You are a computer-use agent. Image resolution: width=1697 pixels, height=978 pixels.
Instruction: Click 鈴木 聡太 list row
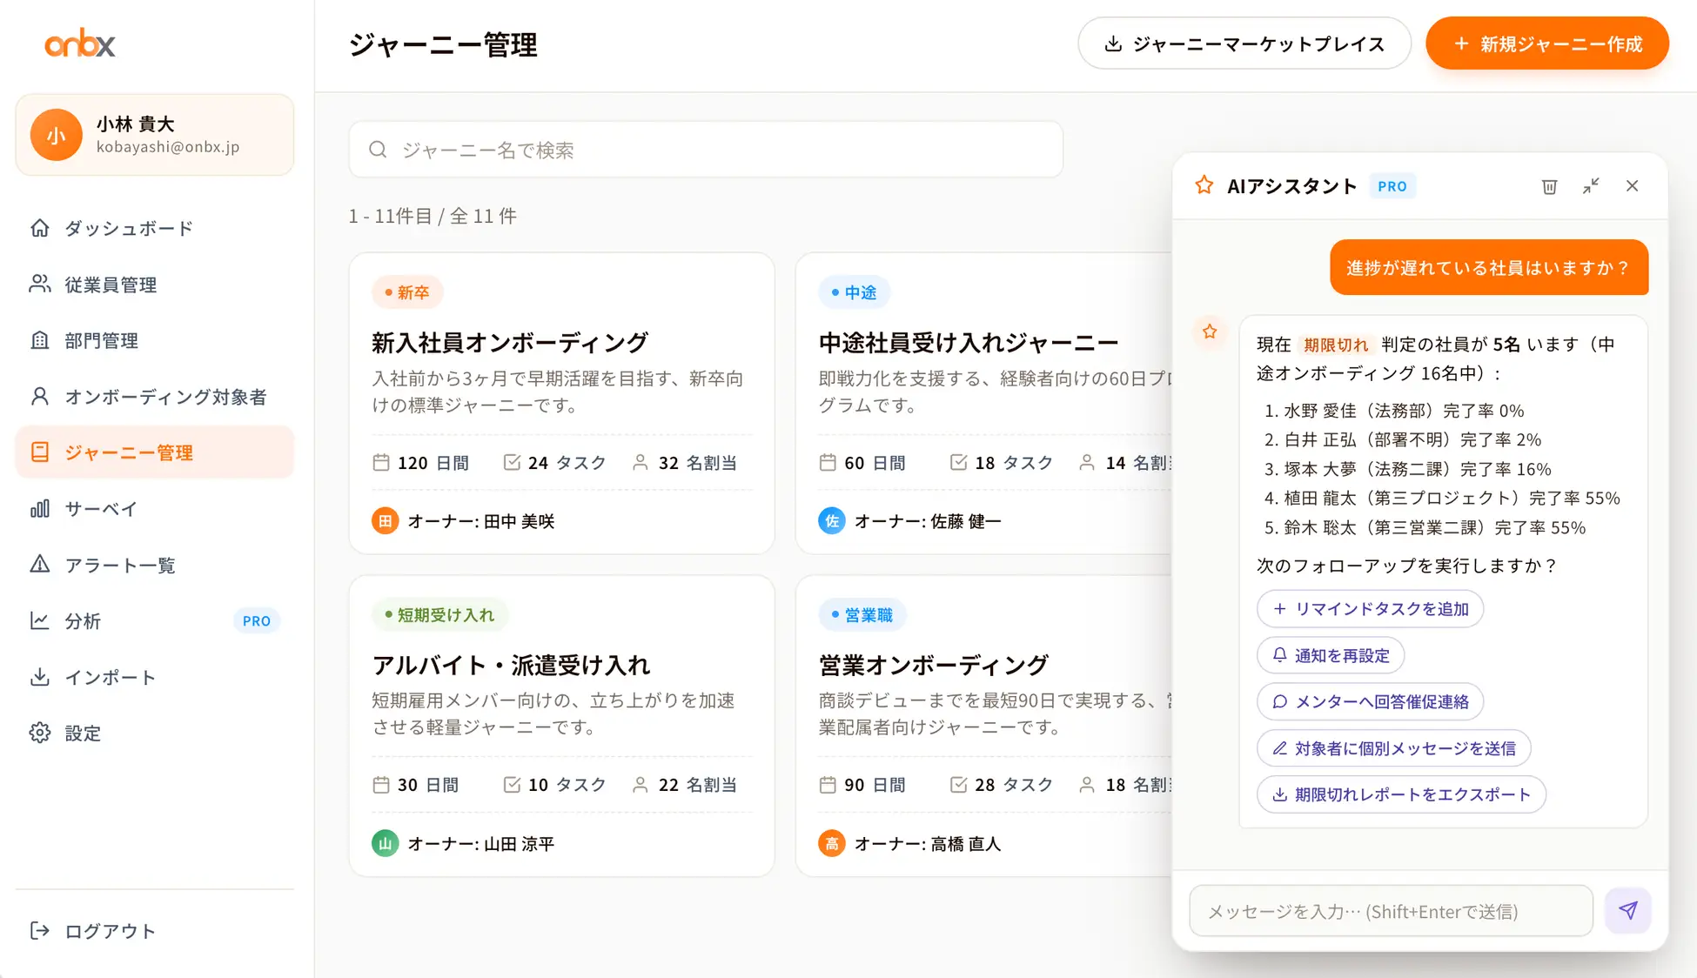[1425, 527]
